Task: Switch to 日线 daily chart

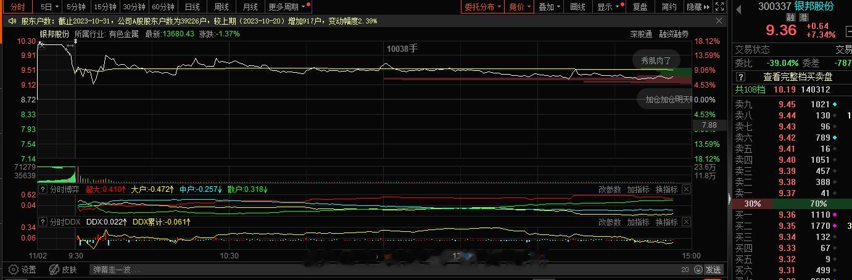Action: tap(192, 7)
